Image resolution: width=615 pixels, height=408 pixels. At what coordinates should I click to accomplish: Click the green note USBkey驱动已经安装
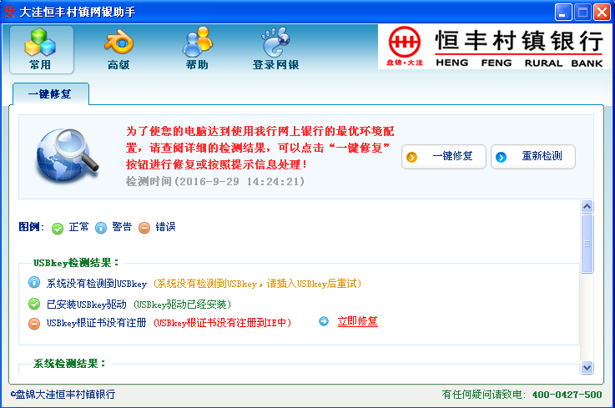coord(181,305)
